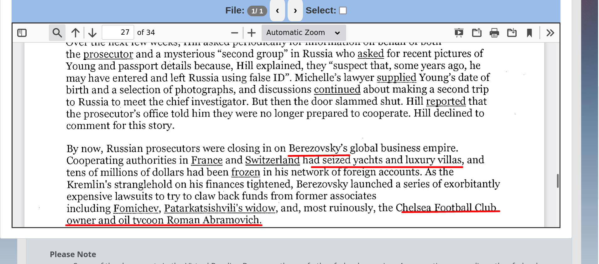Click the words 'Chelsea Football Club'

point(446,207)
